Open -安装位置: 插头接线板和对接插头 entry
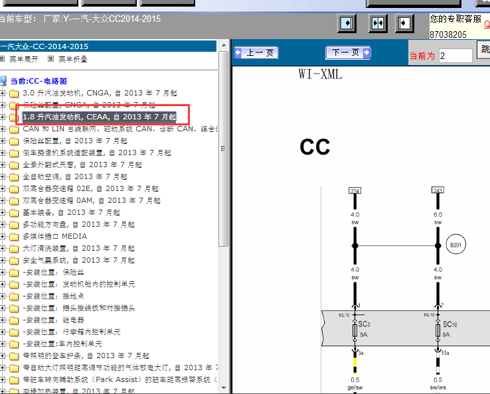This screenshot has width=490, height=394. click(79, 308)
